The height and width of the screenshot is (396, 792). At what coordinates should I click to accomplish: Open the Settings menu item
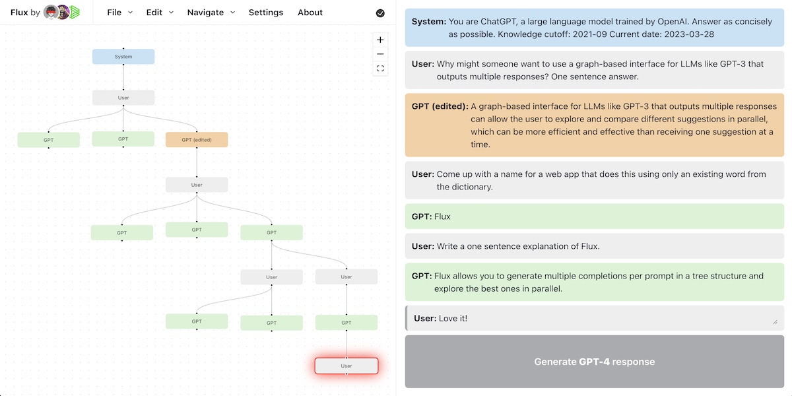(x=266, y=13)
